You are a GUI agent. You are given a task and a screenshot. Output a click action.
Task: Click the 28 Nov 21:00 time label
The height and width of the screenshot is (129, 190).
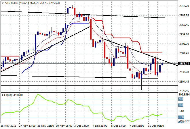click(x=46, y=126)
